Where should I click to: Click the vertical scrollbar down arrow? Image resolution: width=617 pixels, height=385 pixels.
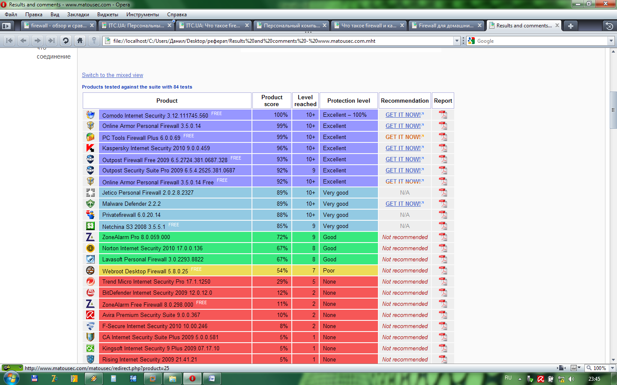point(613,360)
